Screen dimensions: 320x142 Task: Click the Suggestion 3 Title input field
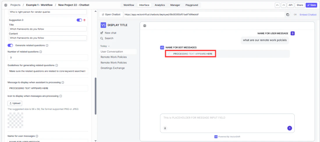tap(48, 29)
